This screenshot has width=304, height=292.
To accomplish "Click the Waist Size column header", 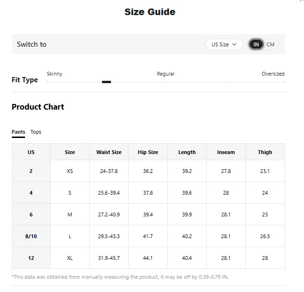I will point(109,152).
